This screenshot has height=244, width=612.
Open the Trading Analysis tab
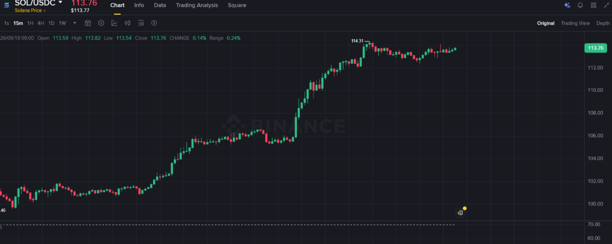point(197,5)
